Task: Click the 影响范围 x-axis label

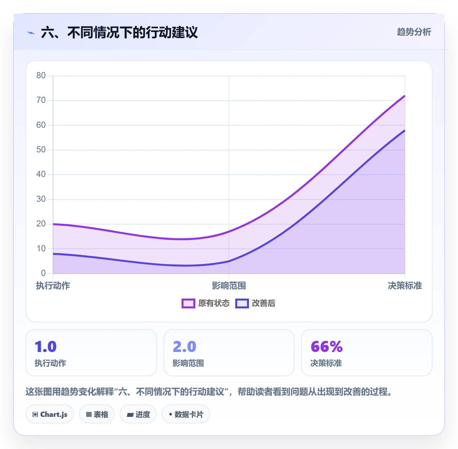Action: click(229, 286)
